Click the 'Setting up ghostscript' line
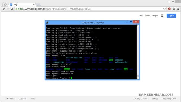The image size is (181, 102). click(x=74, y=49)
